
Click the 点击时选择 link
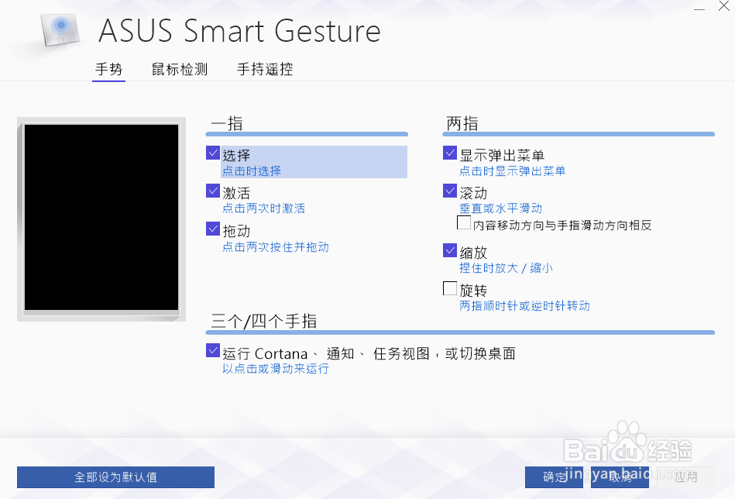coord(252,171)
